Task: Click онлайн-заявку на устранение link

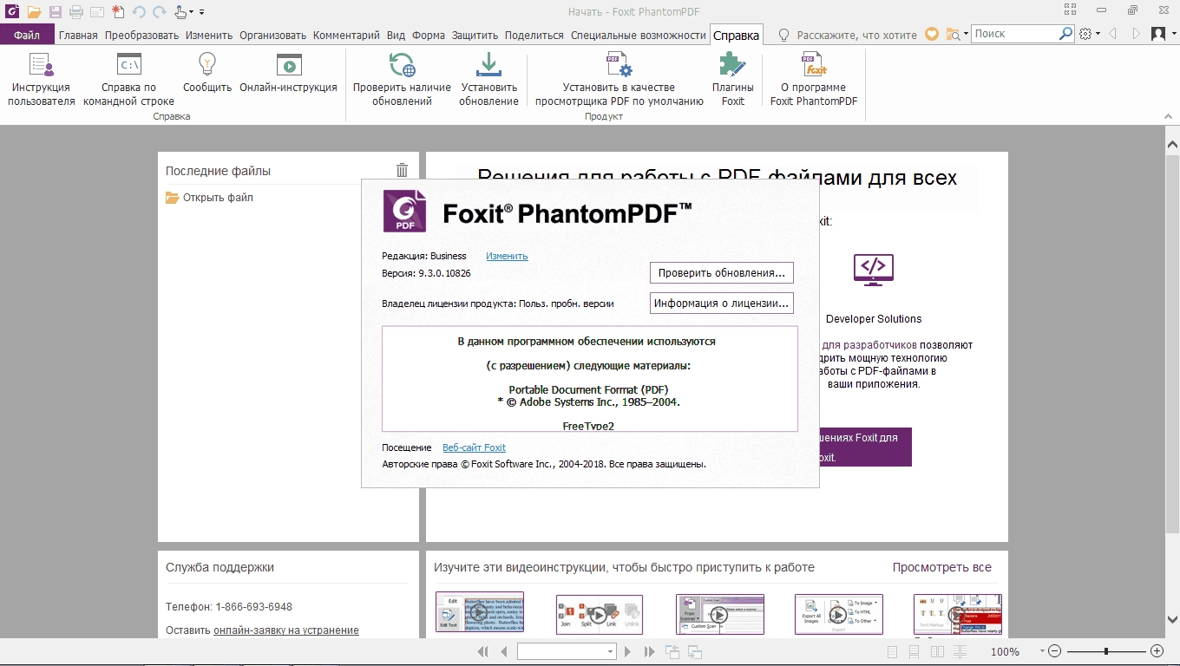Action: tap(286, 630)
